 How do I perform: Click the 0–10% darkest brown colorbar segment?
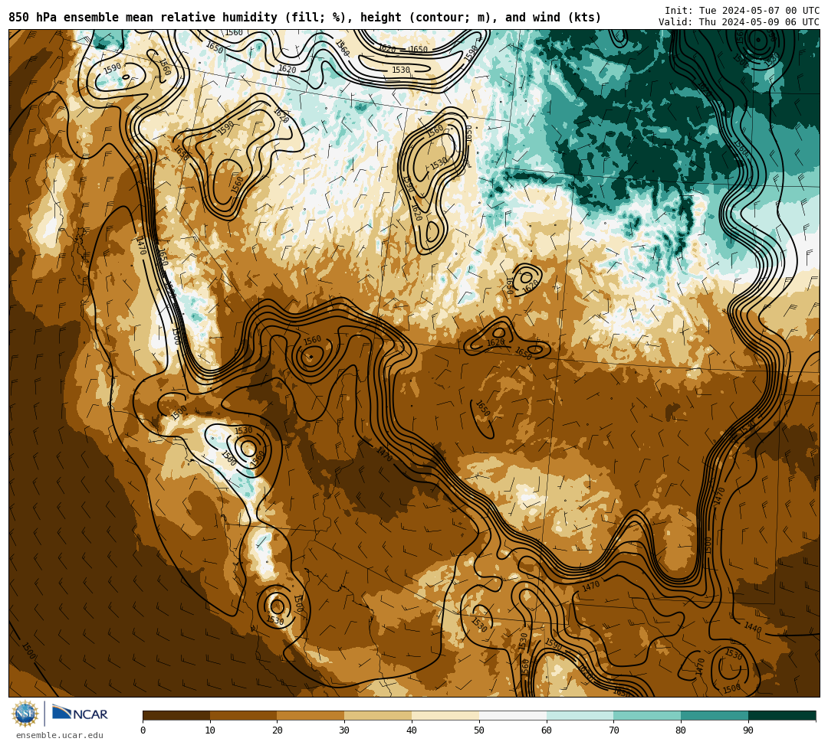176,715
